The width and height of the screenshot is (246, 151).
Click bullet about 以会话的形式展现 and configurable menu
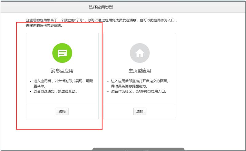pyautogui.click(x=64, y=81)
